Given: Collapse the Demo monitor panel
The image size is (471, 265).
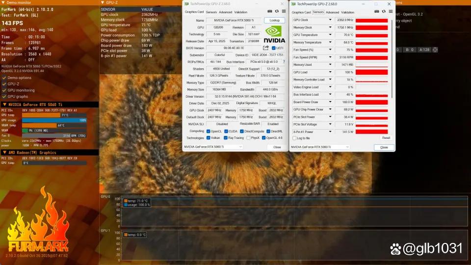Looking at the screenshot, I should pyautogui.click(x=3, y=2).
